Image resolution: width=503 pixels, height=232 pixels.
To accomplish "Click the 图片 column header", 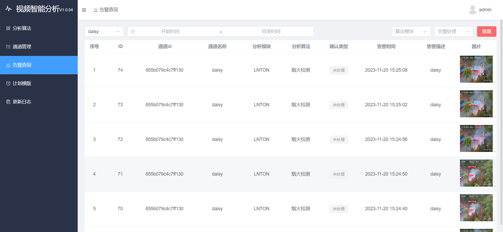I will click(476, 46).
